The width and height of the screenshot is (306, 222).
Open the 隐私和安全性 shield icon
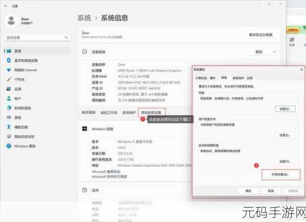coord(9,136)
